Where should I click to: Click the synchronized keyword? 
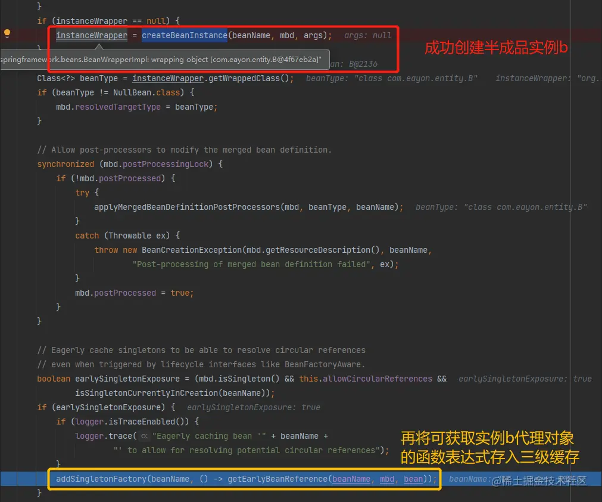(65, 164)
